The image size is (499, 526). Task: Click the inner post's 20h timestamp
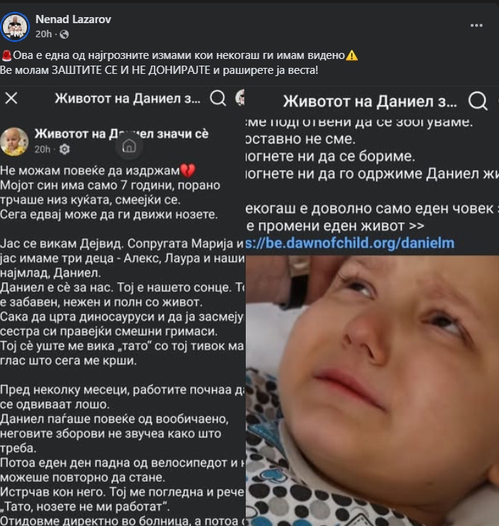point(43,149)
